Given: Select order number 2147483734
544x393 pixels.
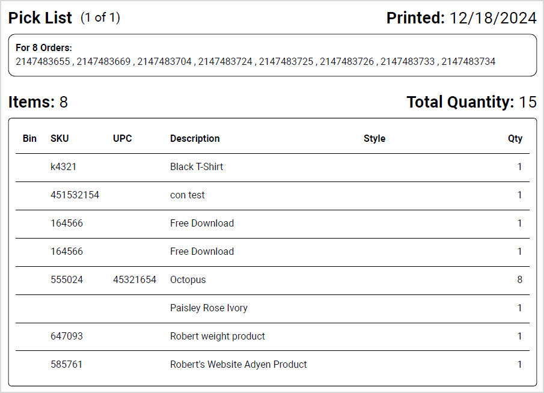Looking at the screenshot, I should pos(468,61).
